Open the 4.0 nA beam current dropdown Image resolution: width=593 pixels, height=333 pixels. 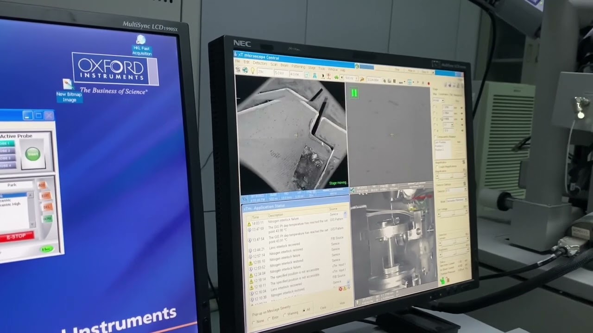296,74
